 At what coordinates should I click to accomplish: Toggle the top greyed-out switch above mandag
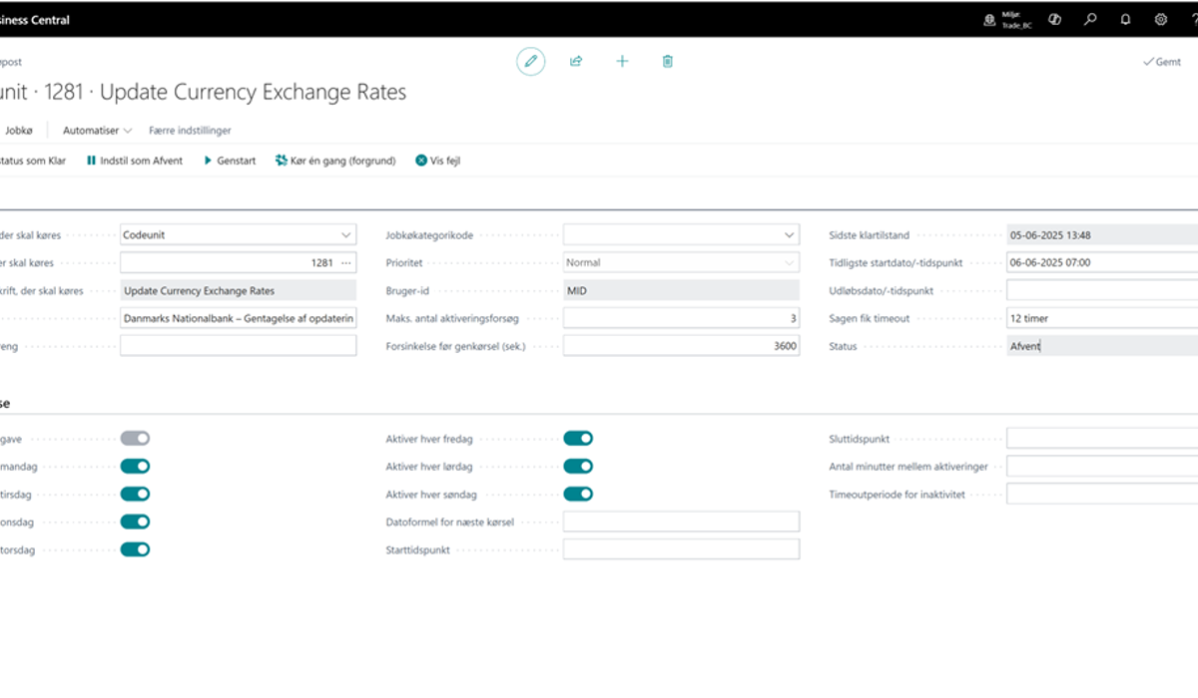[x=135, y=438]
